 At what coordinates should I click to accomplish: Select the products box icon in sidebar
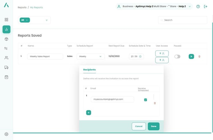click(6, 39)
